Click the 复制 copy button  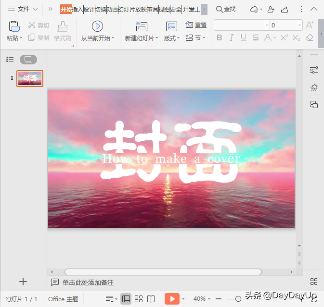(x=39, y=37)
